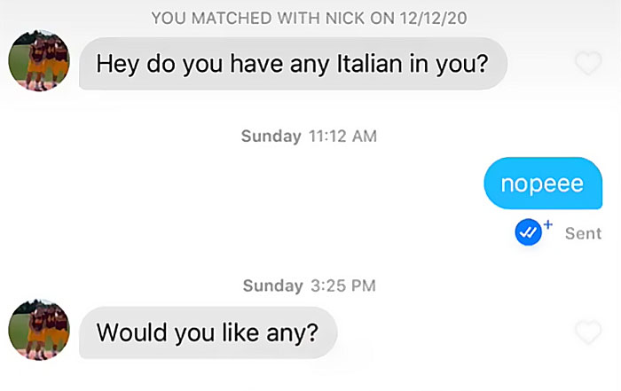This screenshot has height=391, width=621.
Task: Click "Sunday" in the 3:25 PM timestamp
Action: coord(271,285)
